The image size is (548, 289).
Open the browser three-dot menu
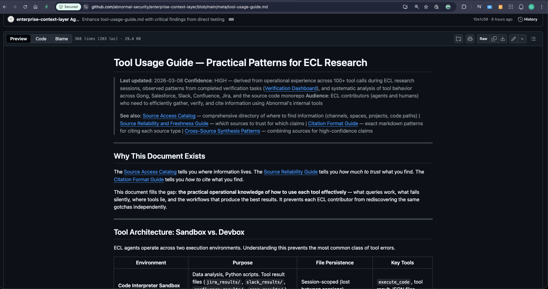click(541, 7)
